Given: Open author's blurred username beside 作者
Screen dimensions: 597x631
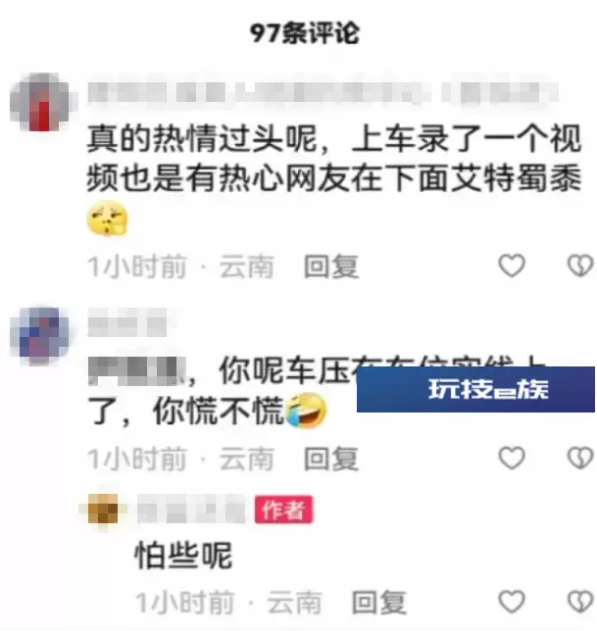Looking at the screenshot, I should point(191,510).
